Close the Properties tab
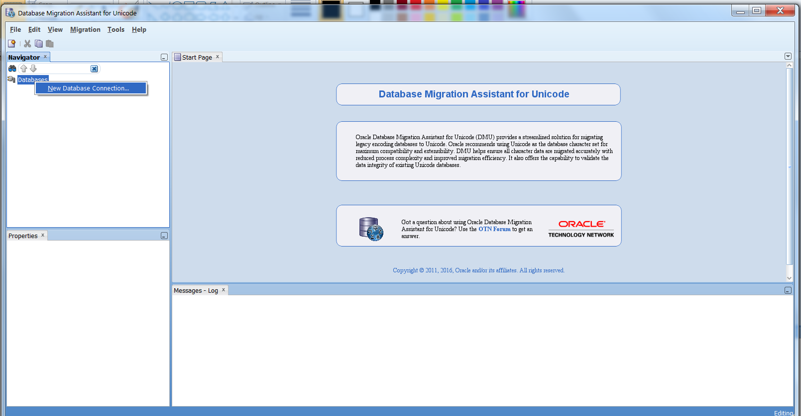The image size is (801, 416). coord(43,235)
